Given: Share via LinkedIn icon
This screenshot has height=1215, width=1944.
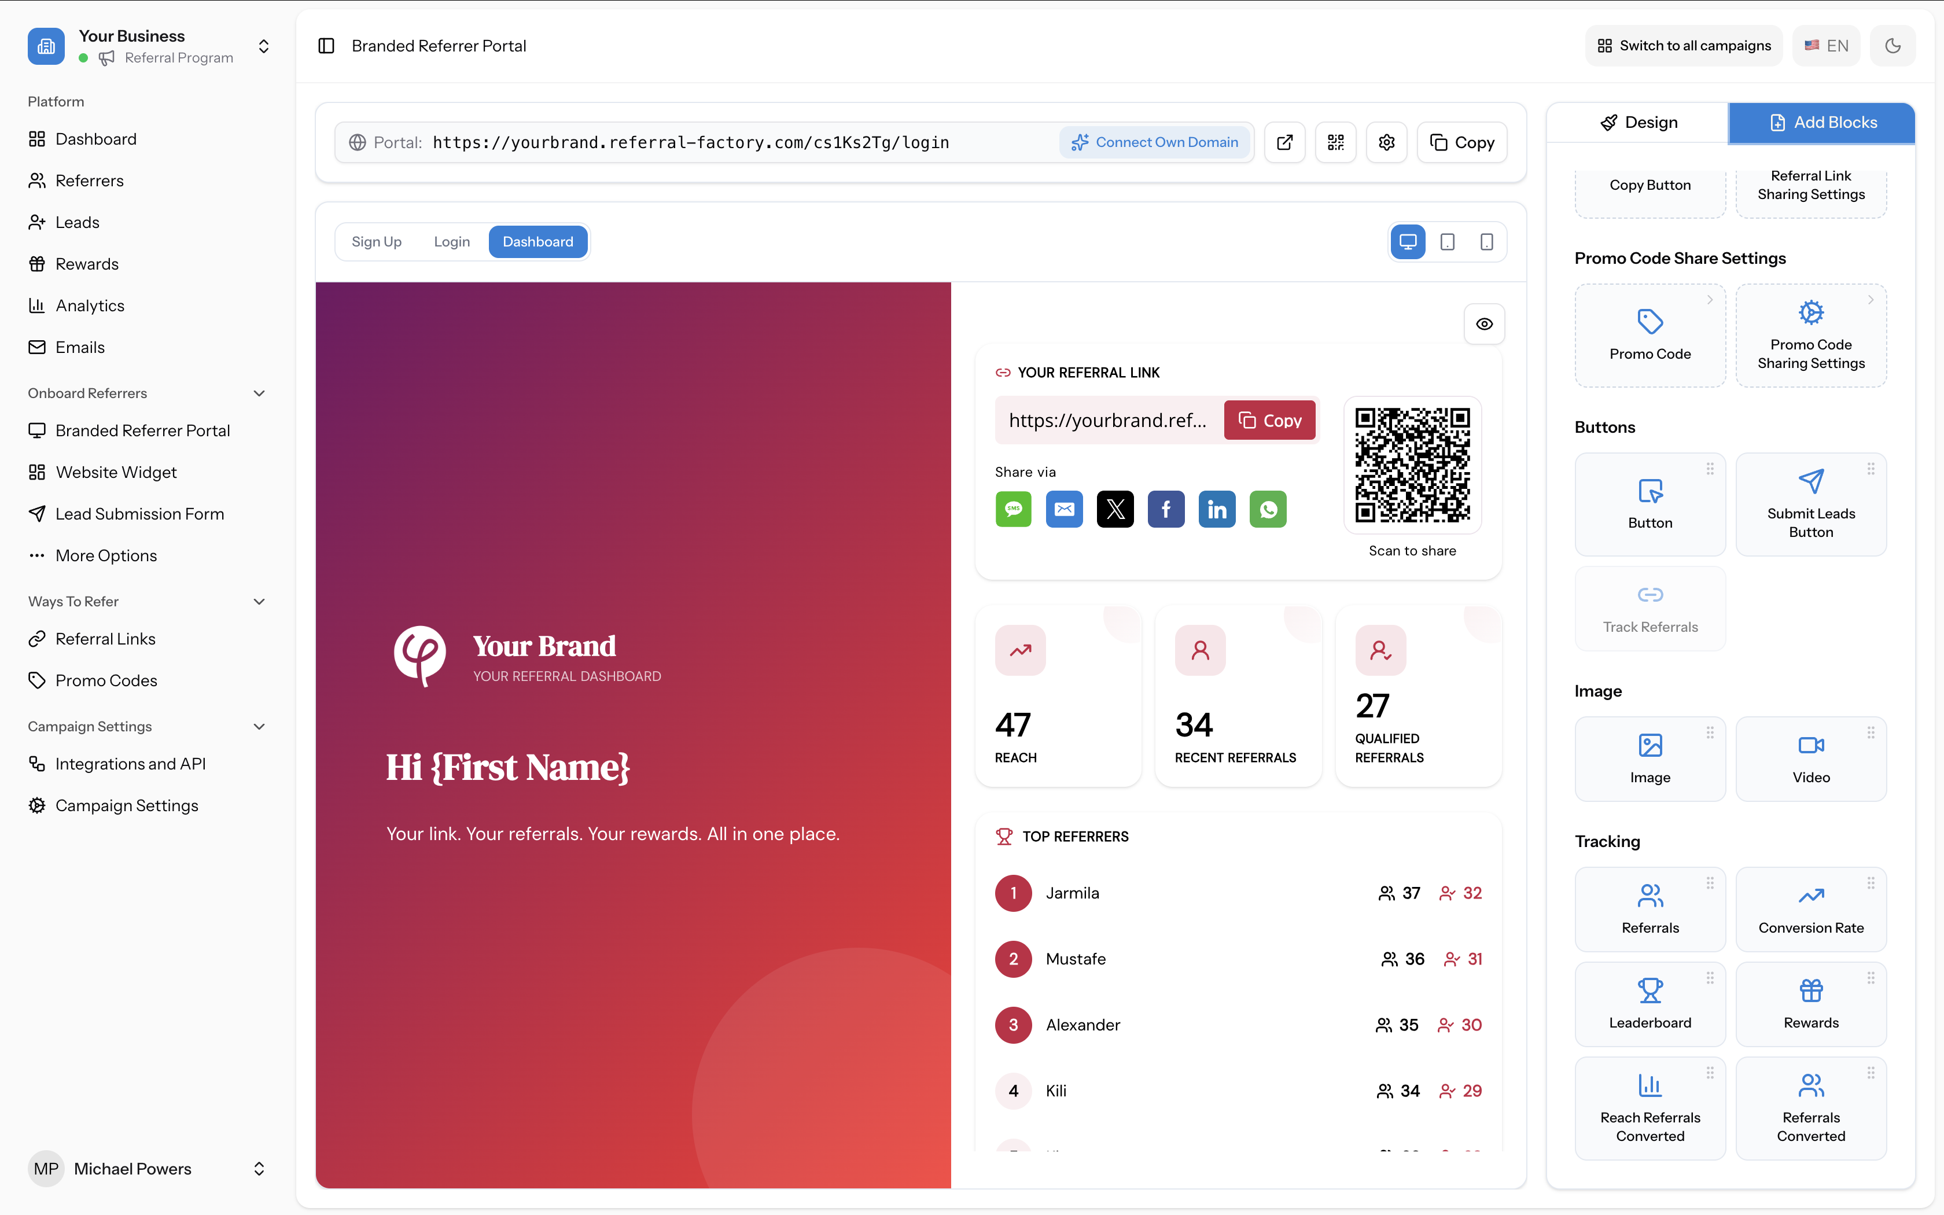Looking at the screenshot, I should (1217, 509).
